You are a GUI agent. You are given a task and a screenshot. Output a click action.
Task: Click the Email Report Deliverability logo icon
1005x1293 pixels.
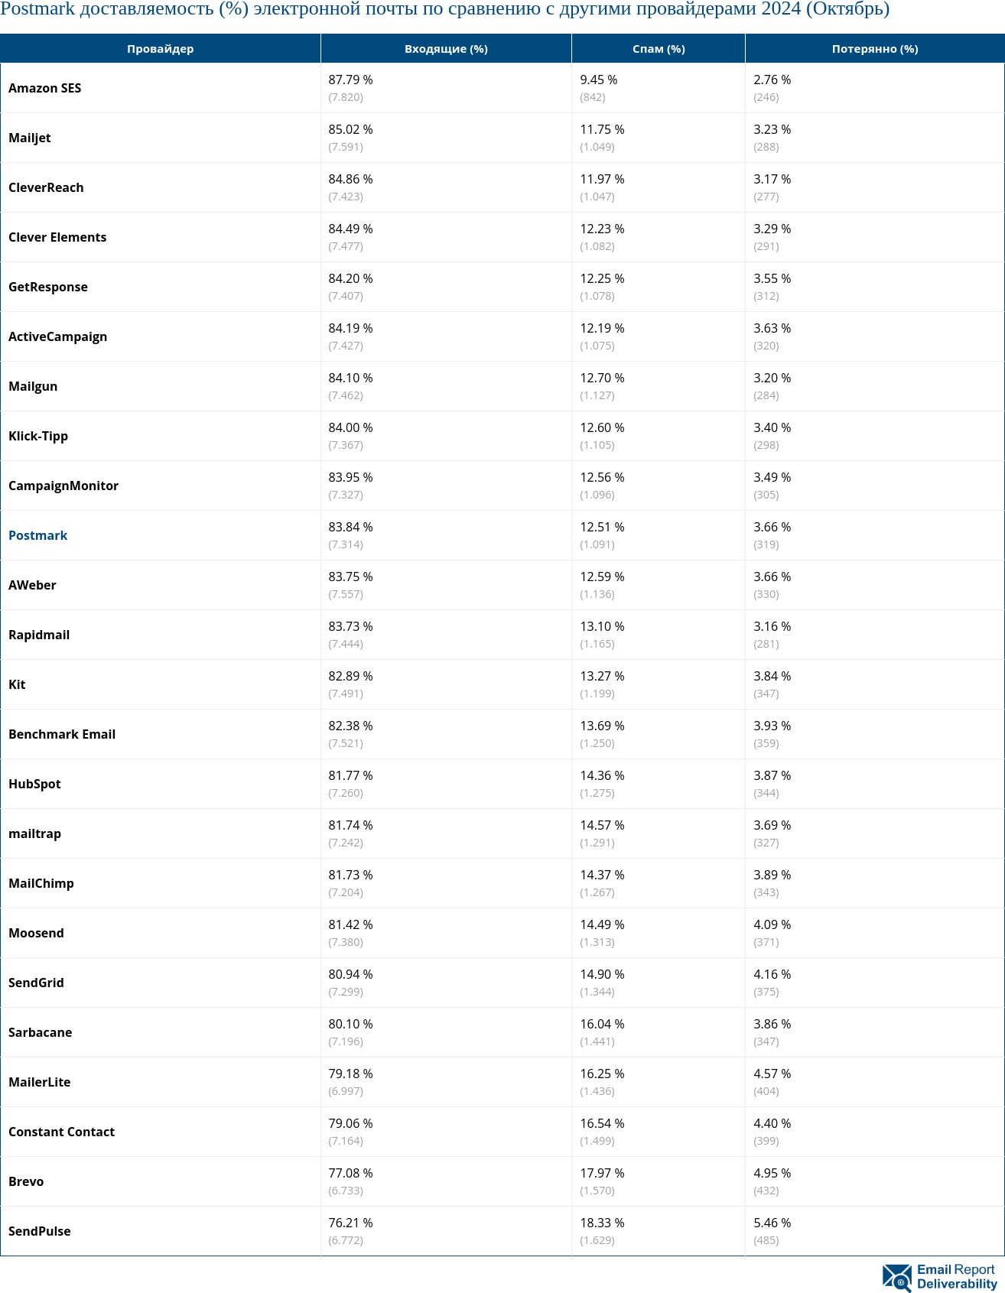(896, 1277)
